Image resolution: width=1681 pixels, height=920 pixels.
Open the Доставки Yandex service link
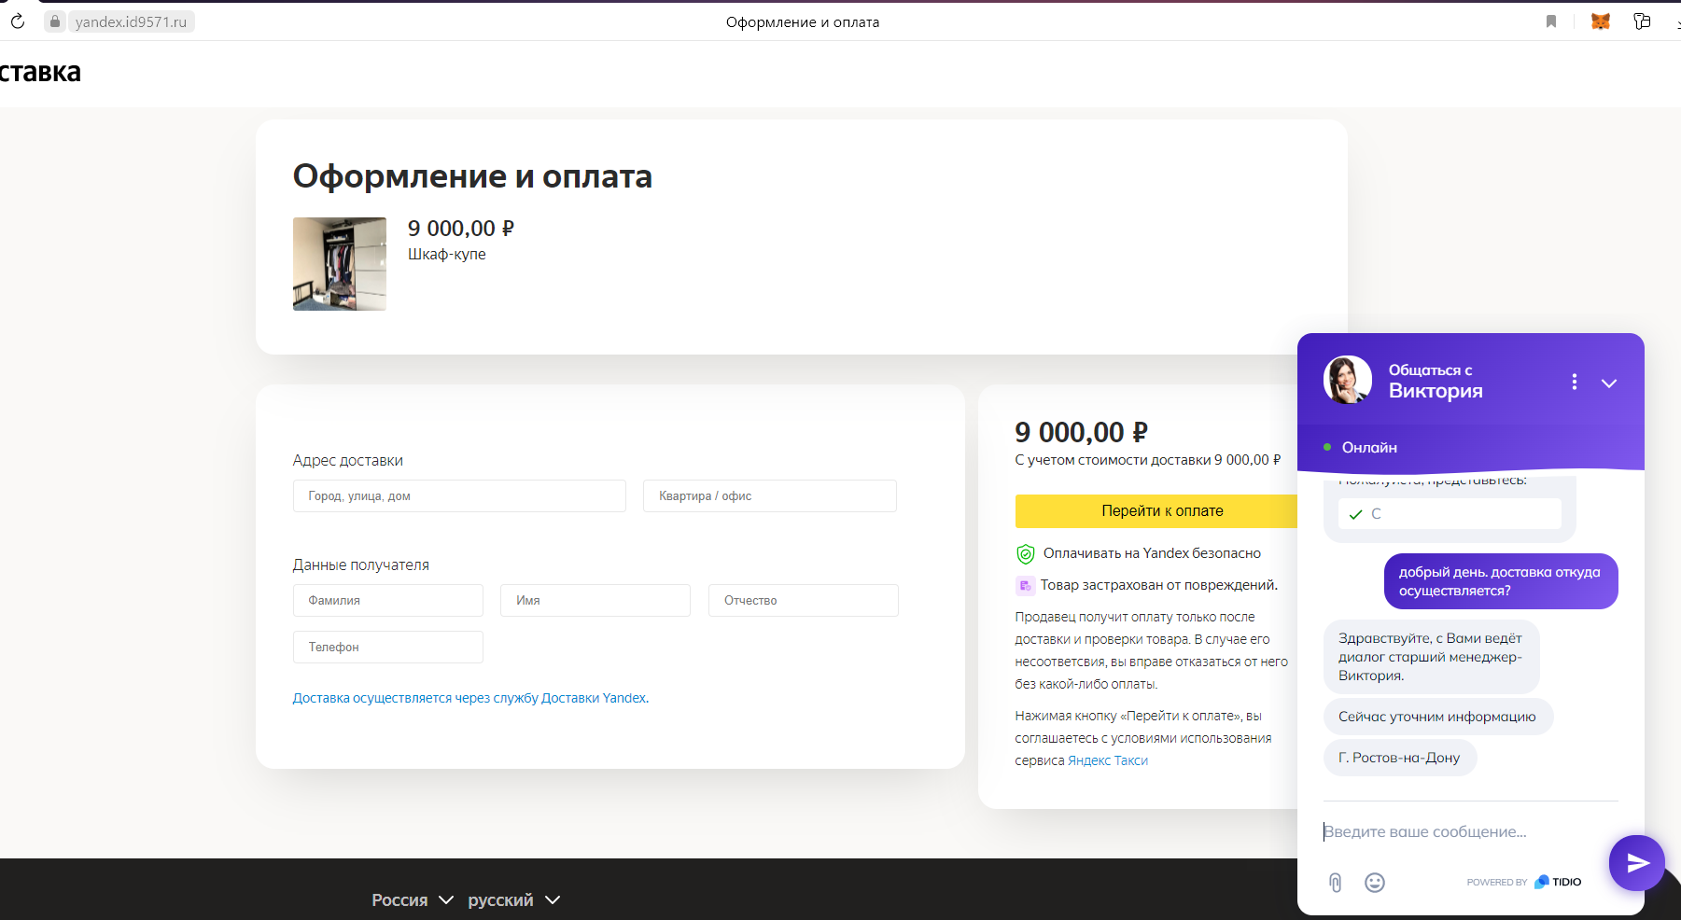click(470, 698)
